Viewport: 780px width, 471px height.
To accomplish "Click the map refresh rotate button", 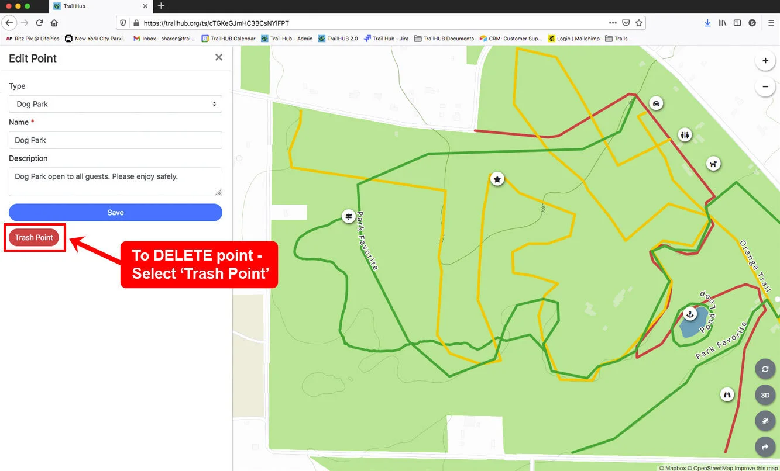I will click(765, 369).
